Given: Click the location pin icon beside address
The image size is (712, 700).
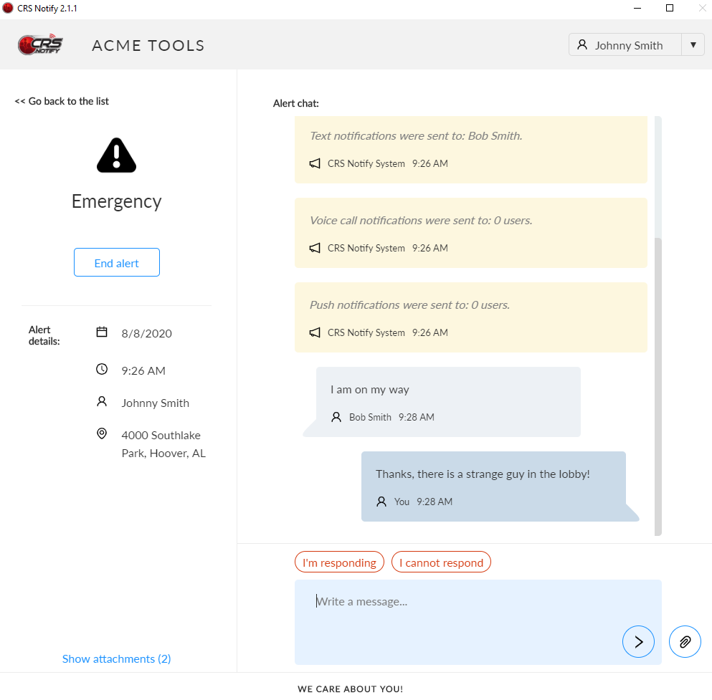Looking at the screenshot, I should click(102, 434).
